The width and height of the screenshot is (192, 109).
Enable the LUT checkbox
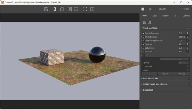point(143,55)
